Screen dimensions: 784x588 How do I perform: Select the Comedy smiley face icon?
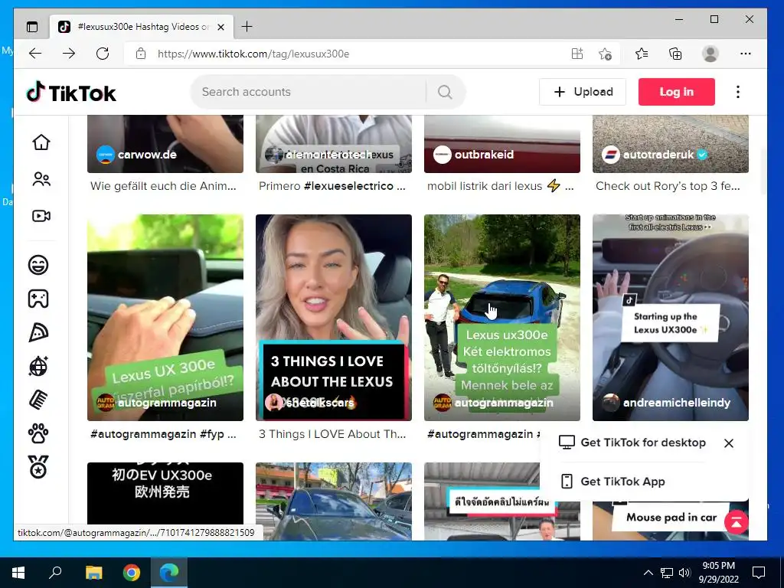click(38, 264)
